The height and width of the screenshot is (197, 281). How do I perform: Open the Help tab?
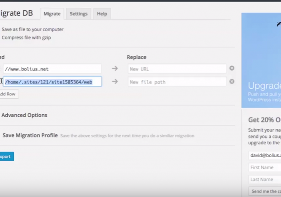point(102,14)
